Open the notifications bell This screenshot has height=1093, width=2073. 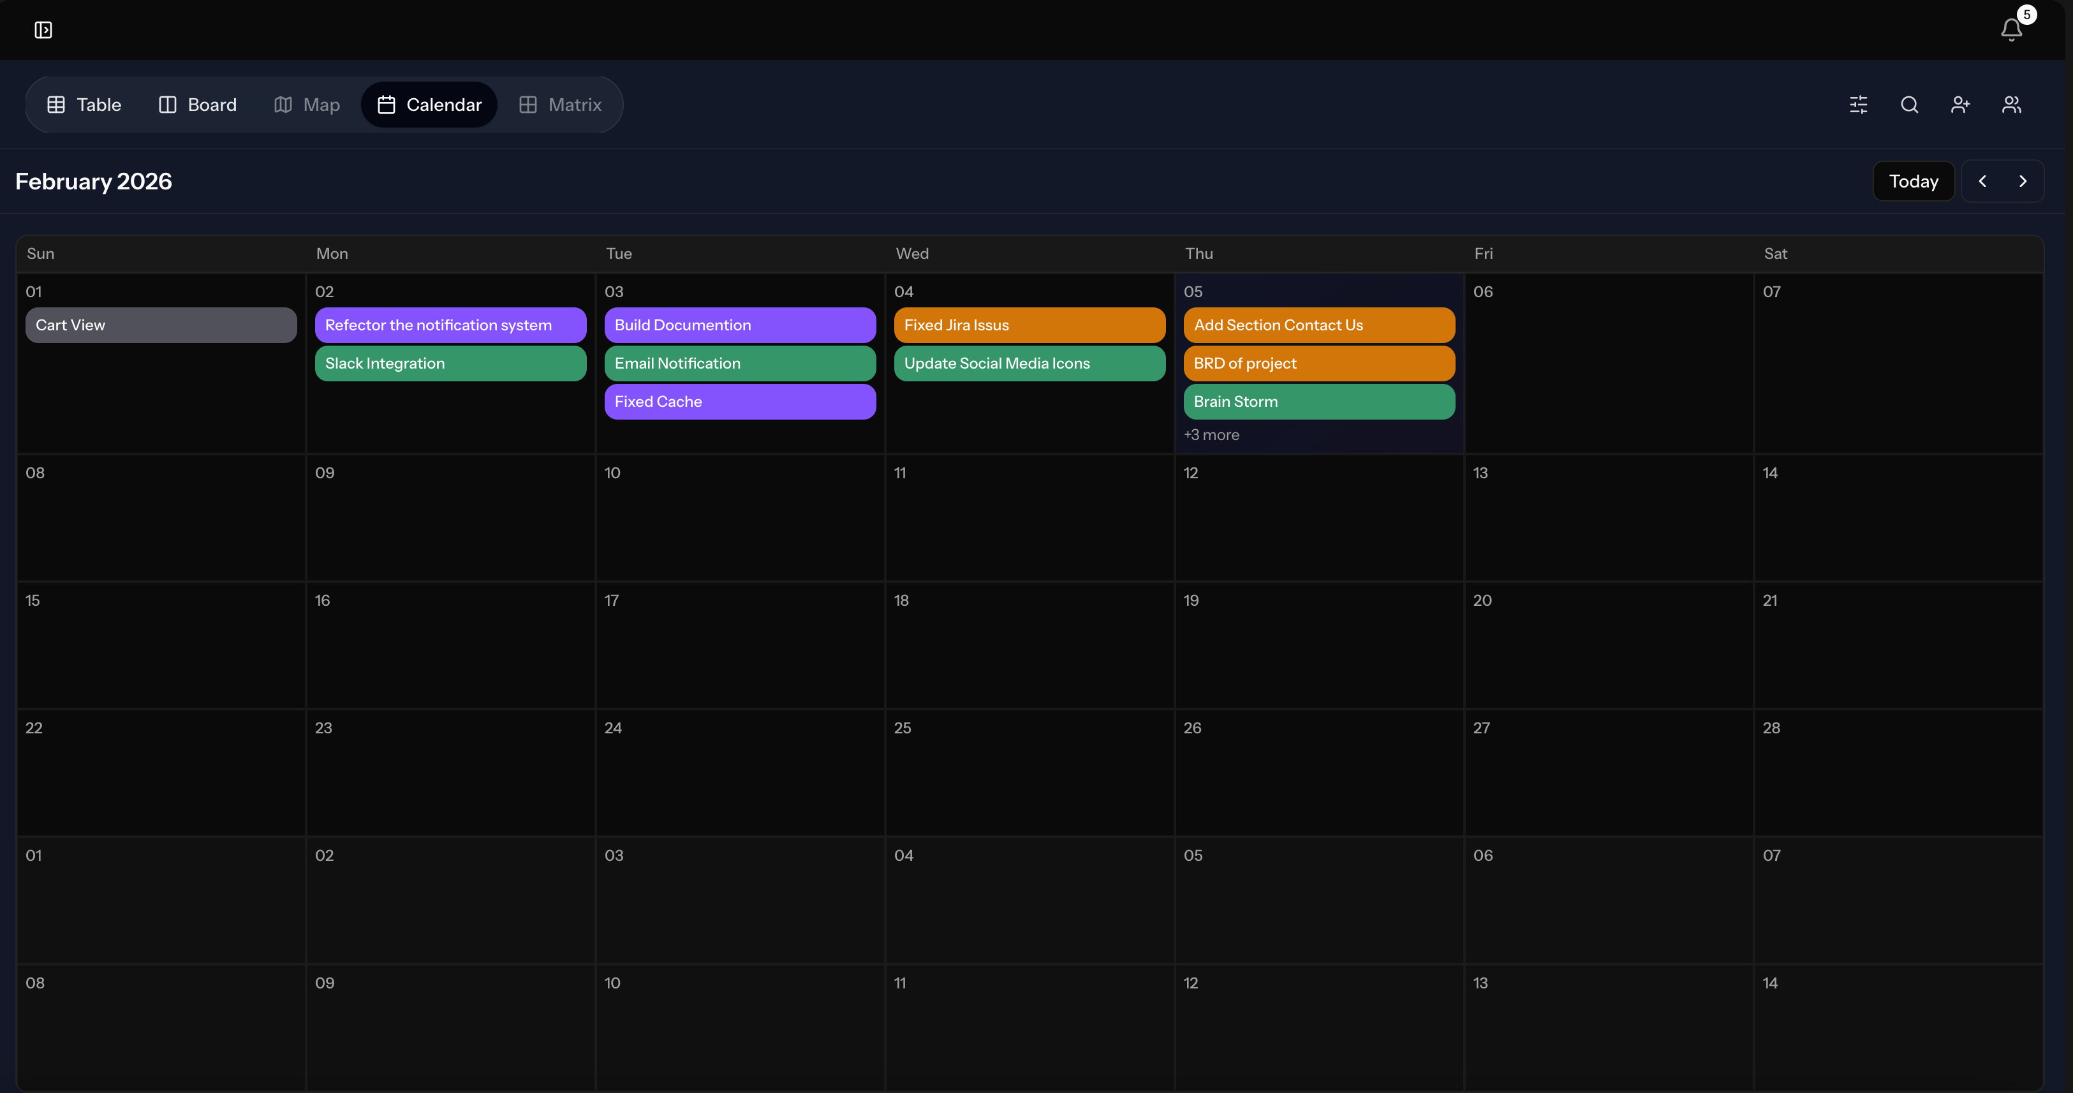point(2011,30)
